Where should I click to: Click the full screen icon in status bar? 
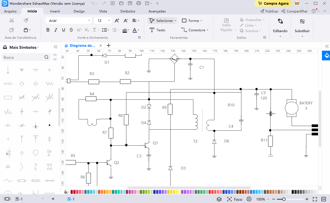coord(315,199)
